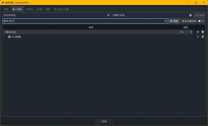Delete the 移动-向上 action with trash icon
The image size is (208, 126).
coord(203,32)
